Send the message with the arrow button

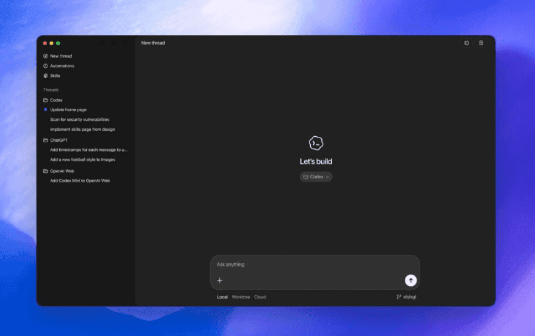410,280
